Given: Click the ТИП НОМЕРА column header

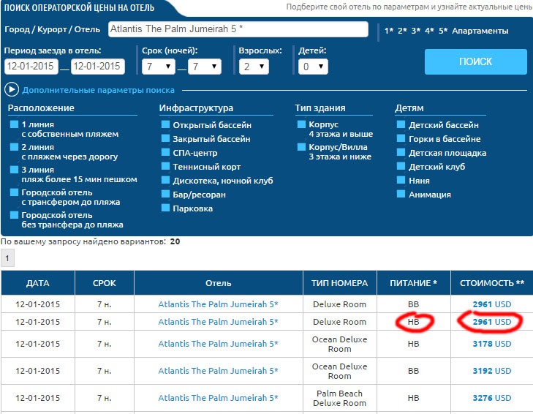Looking at the screenshot, I should [339, 283].
